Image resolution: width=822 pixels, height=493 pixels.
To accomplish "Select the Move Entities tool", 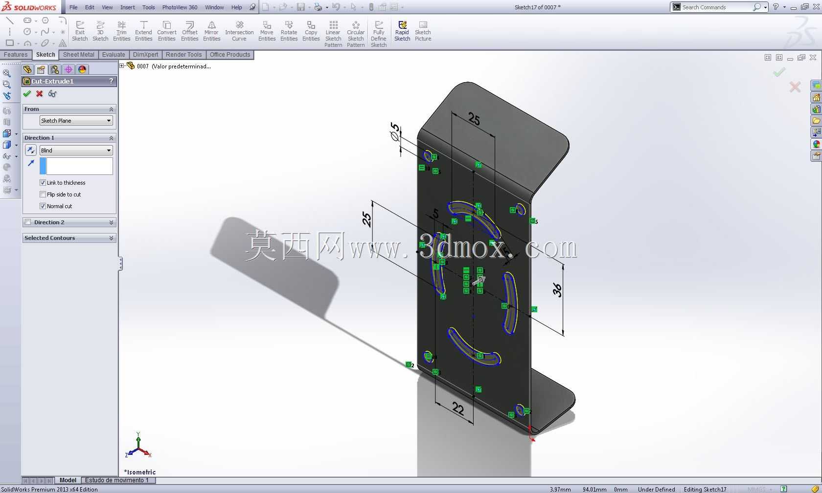I will [x=267, y=31].
